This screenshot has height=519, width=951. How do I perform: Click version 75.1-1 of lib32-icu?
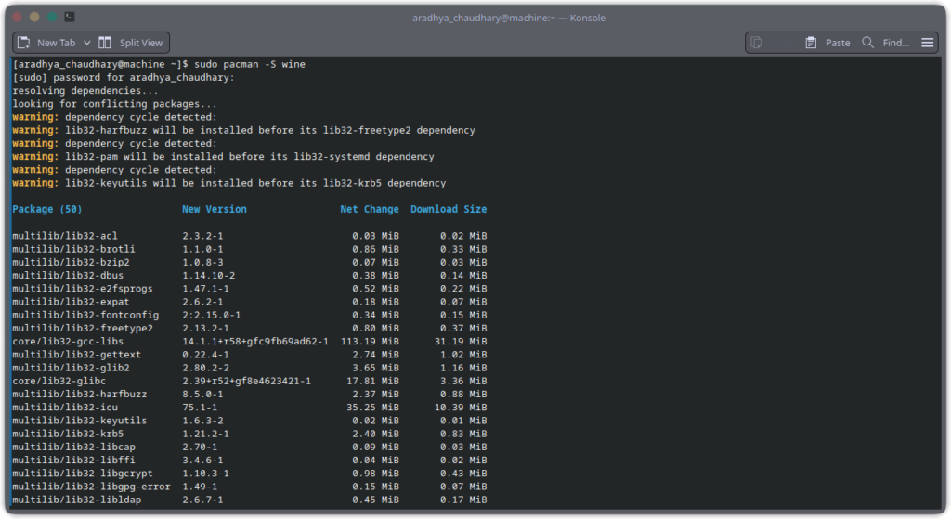200,408
